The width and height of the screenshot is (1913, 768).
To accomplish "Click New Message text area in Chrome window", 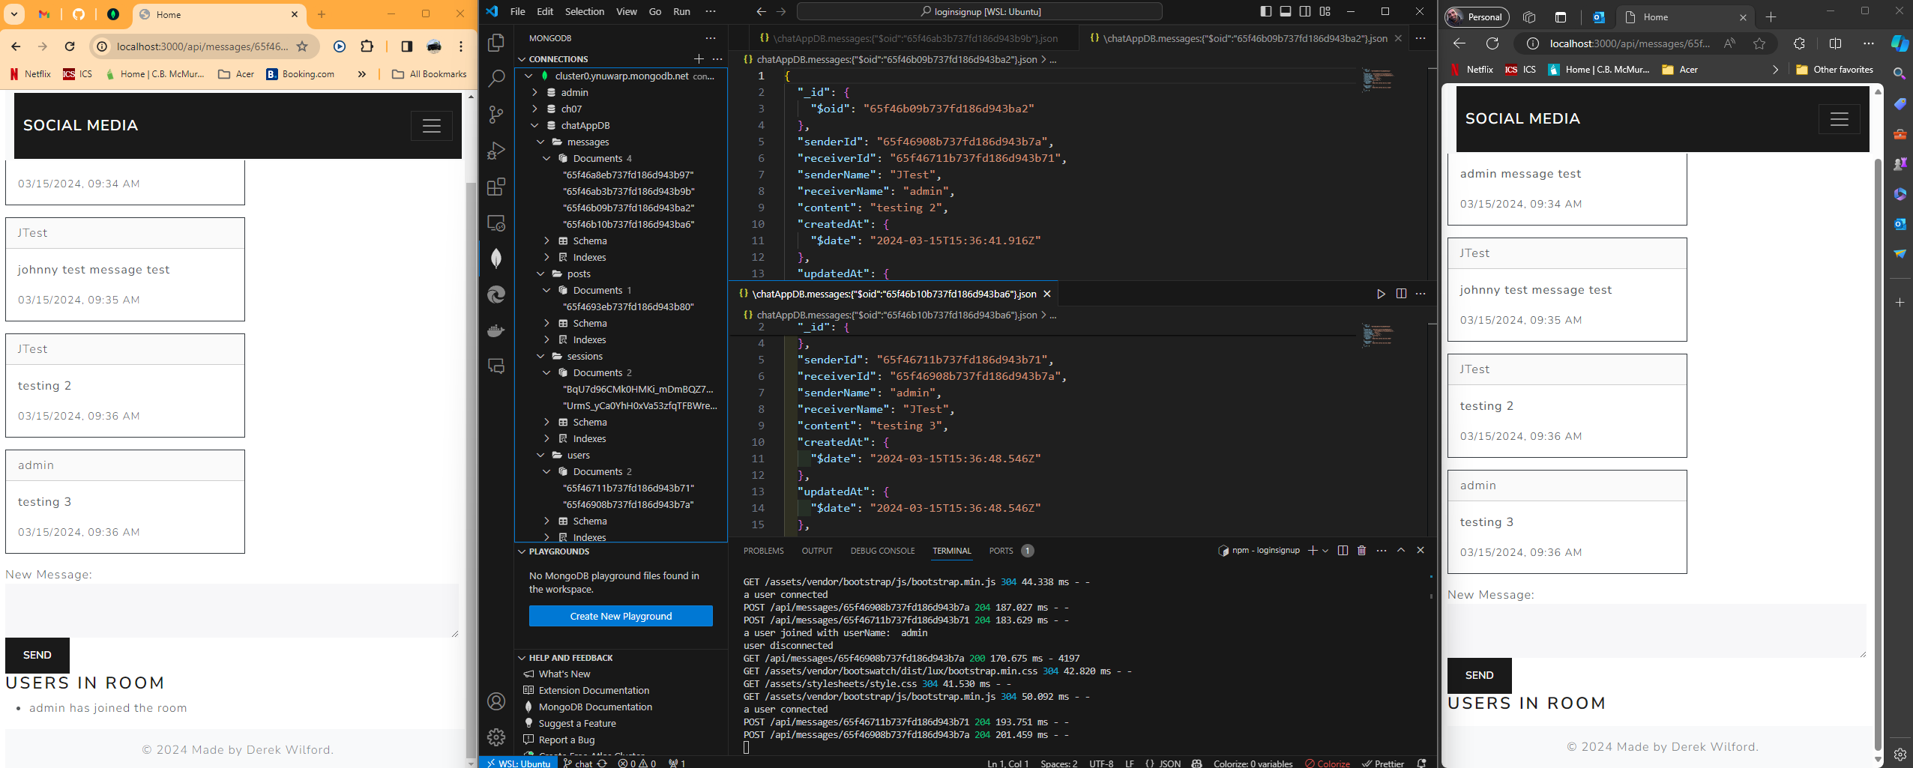I will point(232,611).
